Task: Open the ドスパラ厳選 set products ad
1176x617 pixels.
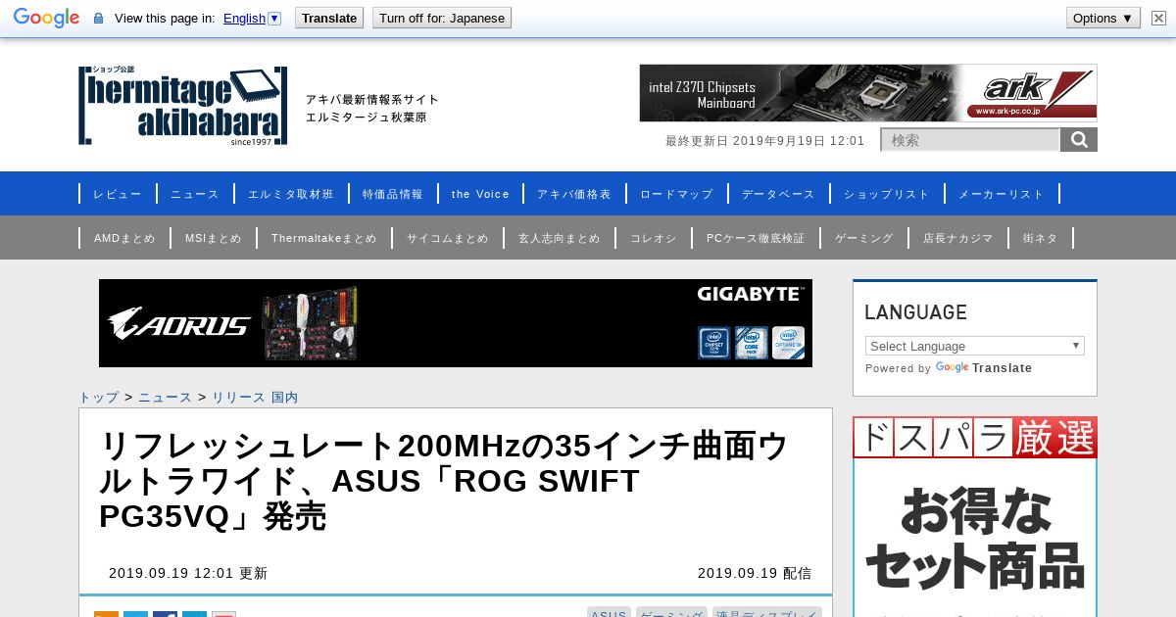Action: (x=975, y=517)
